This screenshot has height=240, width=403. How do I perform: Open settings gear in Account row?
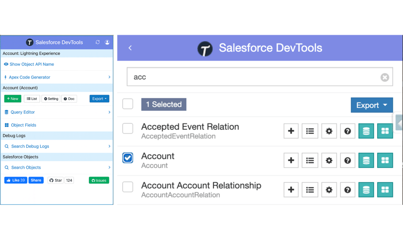[x=329, y=160]
